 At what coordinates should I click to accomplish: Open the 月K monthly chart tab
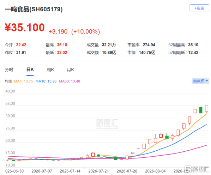70,70
